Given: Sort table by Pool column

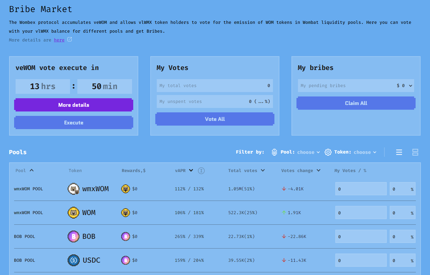Looking at the screenshot, I should 24,171.
